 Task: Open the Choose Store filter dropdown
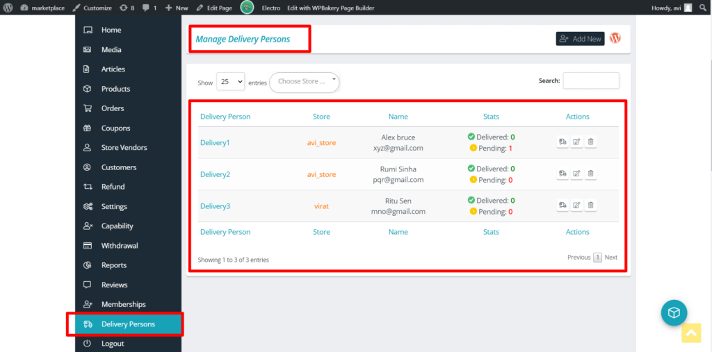[x=305, y=82]
